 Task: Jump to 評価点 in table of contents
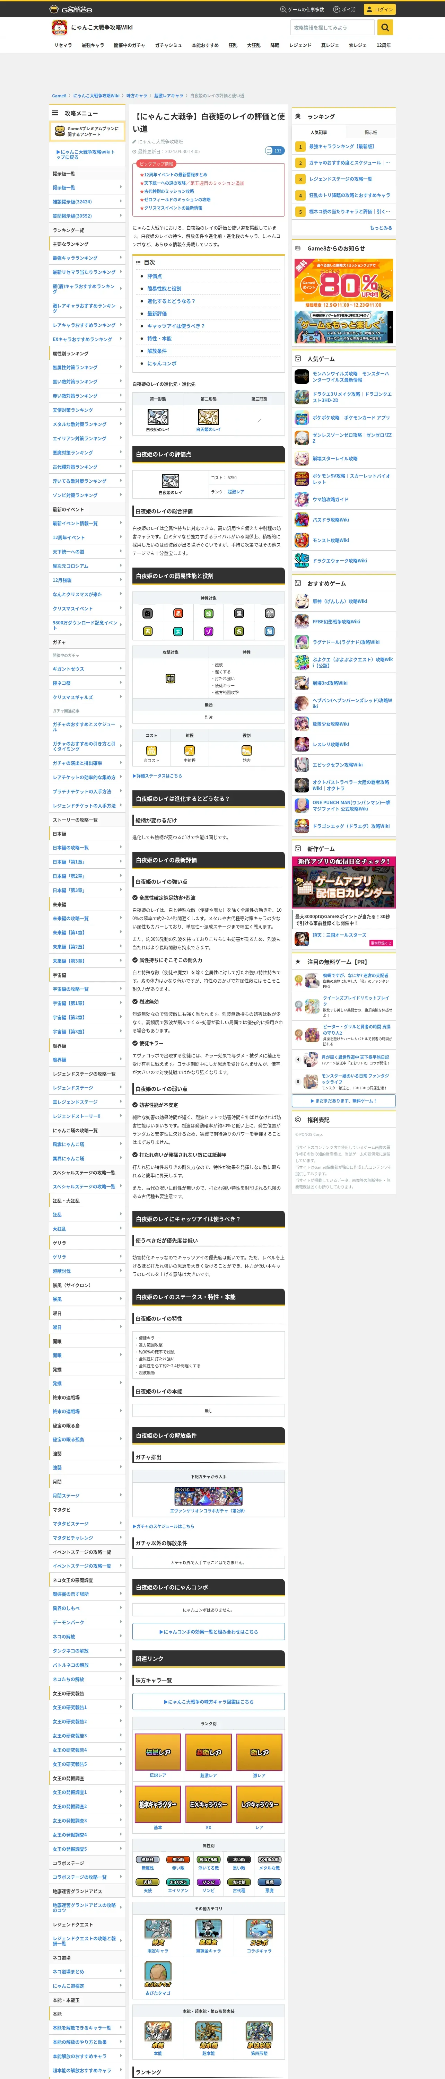coord(154,276)
